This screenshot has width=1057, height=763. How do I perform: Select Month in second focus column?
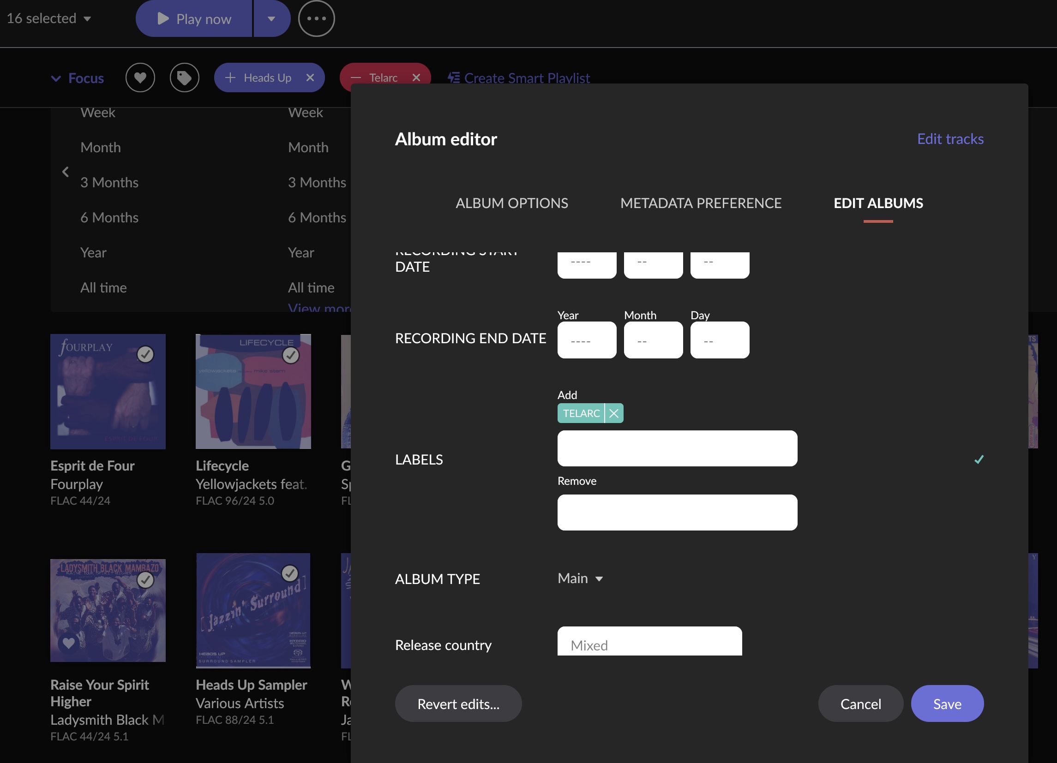click(308, 148)
